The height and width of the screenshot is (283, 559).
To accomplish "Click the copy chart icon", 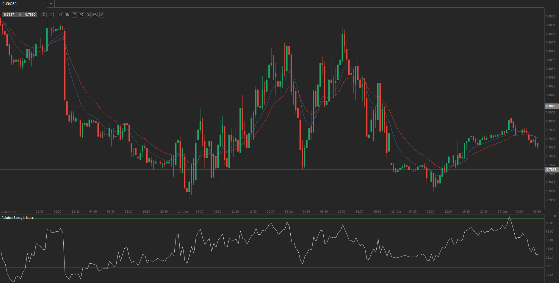I will (x=88, y=15).
